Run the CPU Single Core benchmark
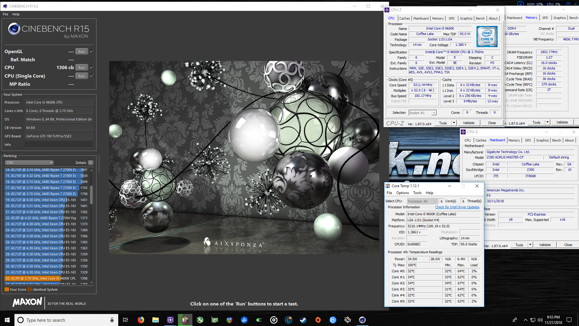The width and height of the screenshot is (579, 326). (x=82, y=76)
